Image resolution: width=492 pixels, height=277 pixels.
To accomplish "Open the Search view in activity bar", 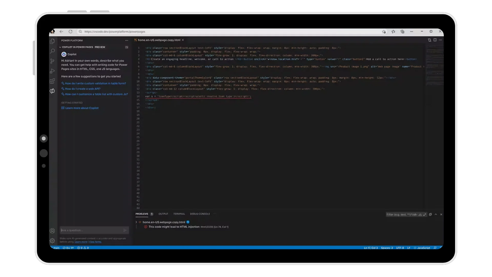I will [52, 51].
